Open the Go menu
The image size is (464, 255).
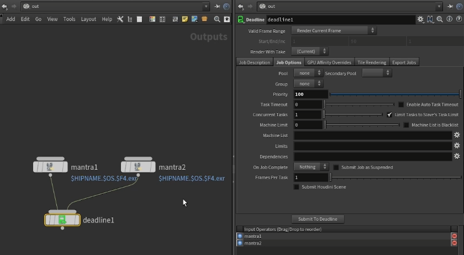click(38, 19)
